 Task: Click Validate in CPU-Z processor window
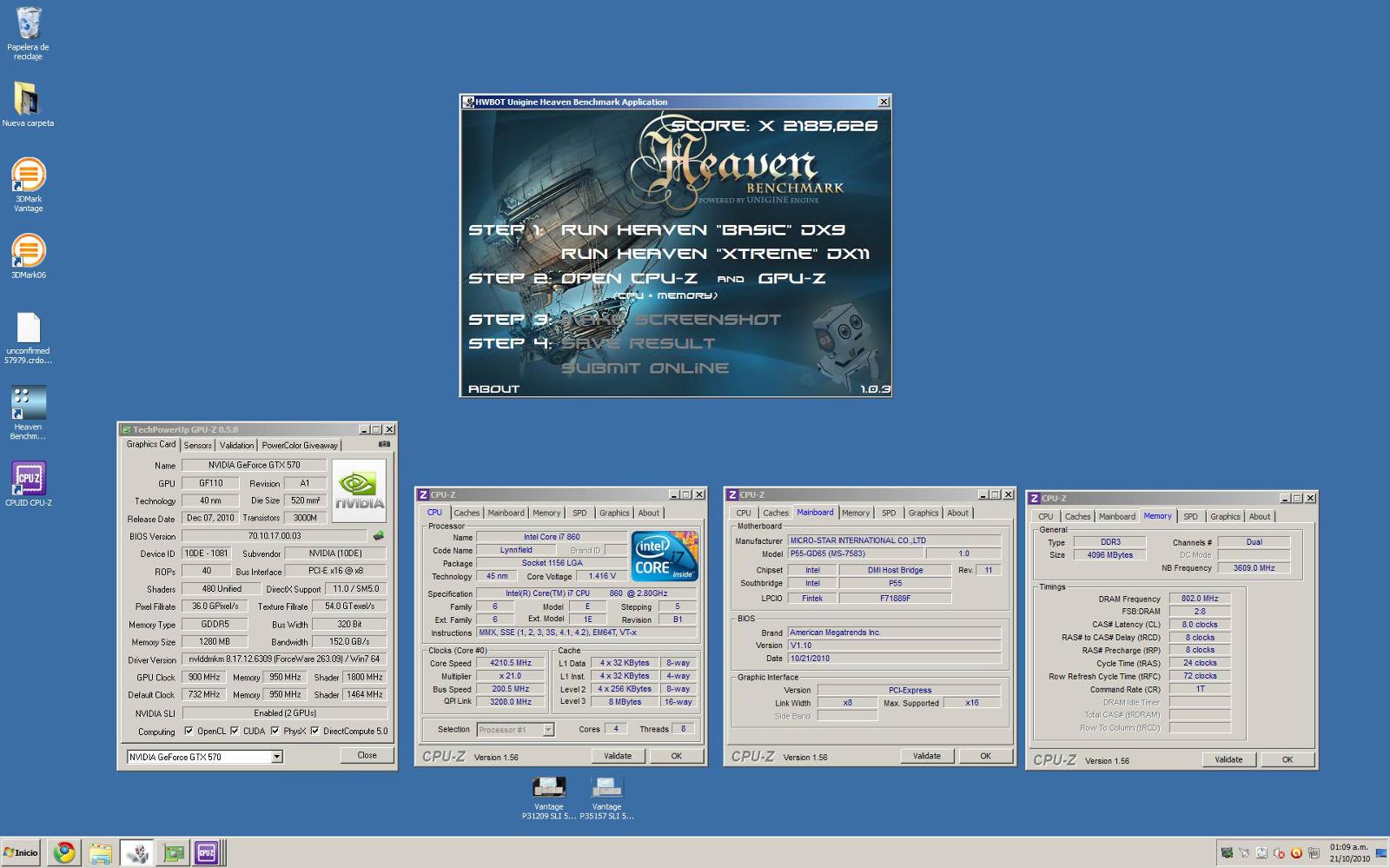point(618,756)
